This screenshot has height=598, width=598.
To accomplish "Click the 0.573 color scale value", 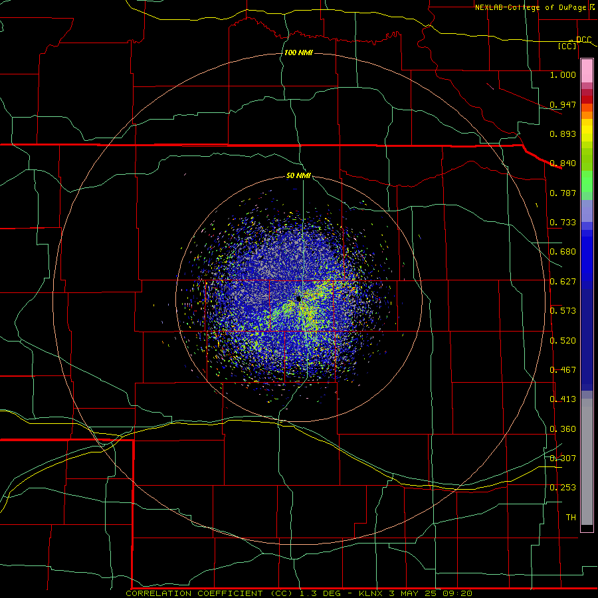I will pyautogui.click(x=563, y=311).
